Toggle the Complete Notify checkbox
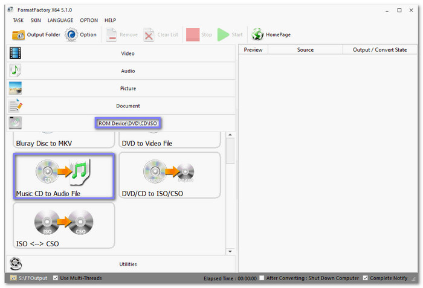This screenshot has width=423, height=288. [x=365, y=278]
